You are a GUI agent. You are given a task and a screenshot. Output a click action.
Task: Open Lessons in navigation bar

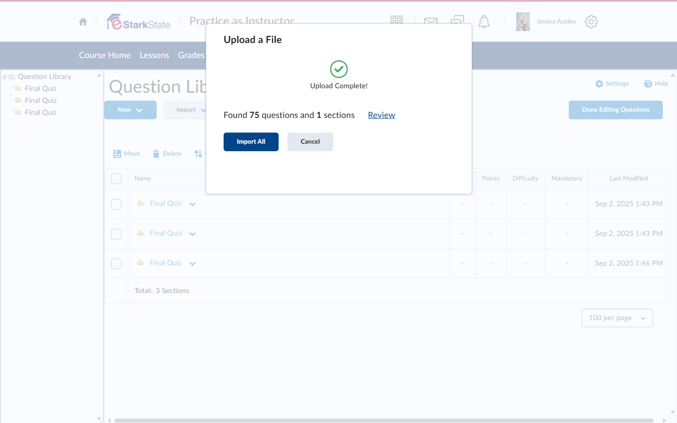coord(154,55)
